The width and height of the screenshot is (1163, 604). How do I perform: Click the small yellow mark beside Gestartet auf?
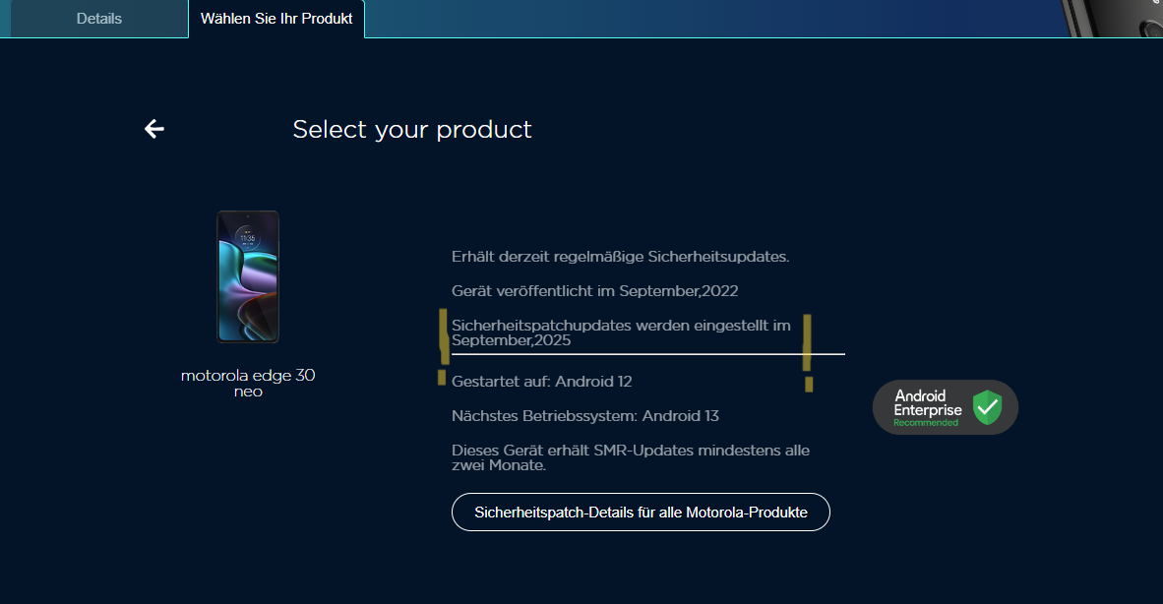click(442, 378)
